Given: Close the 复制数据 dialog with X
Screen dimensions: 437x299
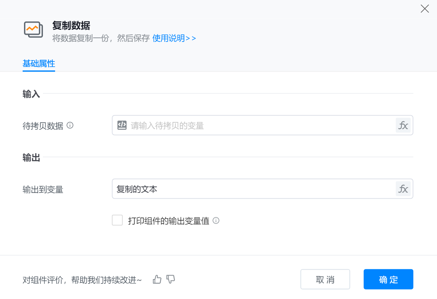Looking at the screenshot, I should pyautogui.click(x=424, y=9).
